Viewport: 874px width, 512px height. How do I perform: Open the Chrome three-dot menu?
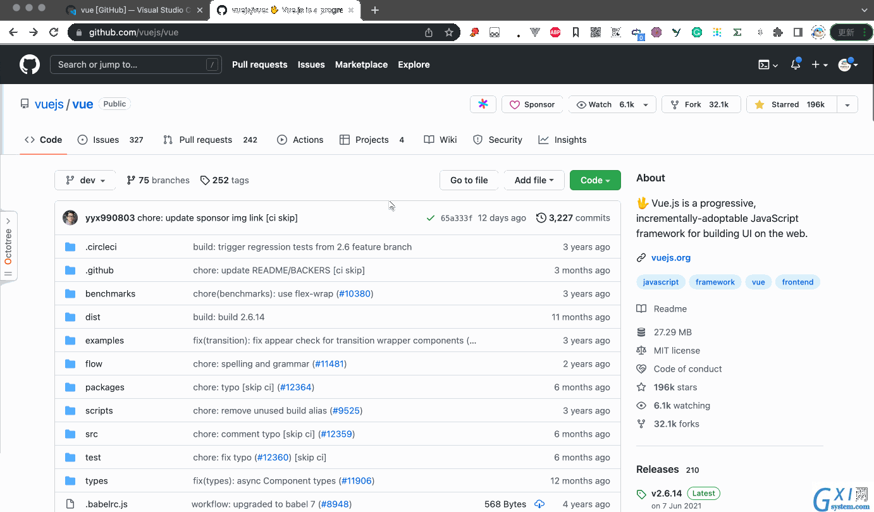(x=865, y=32)
